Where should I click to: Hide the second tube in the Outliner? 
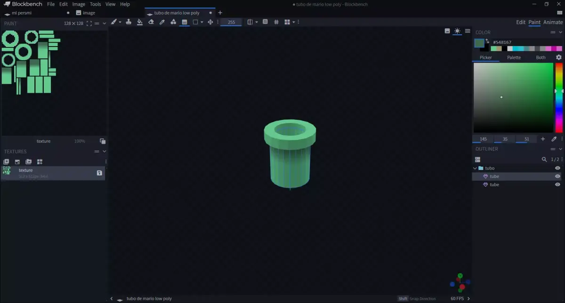pyautogui.click(x=557, y=184)
